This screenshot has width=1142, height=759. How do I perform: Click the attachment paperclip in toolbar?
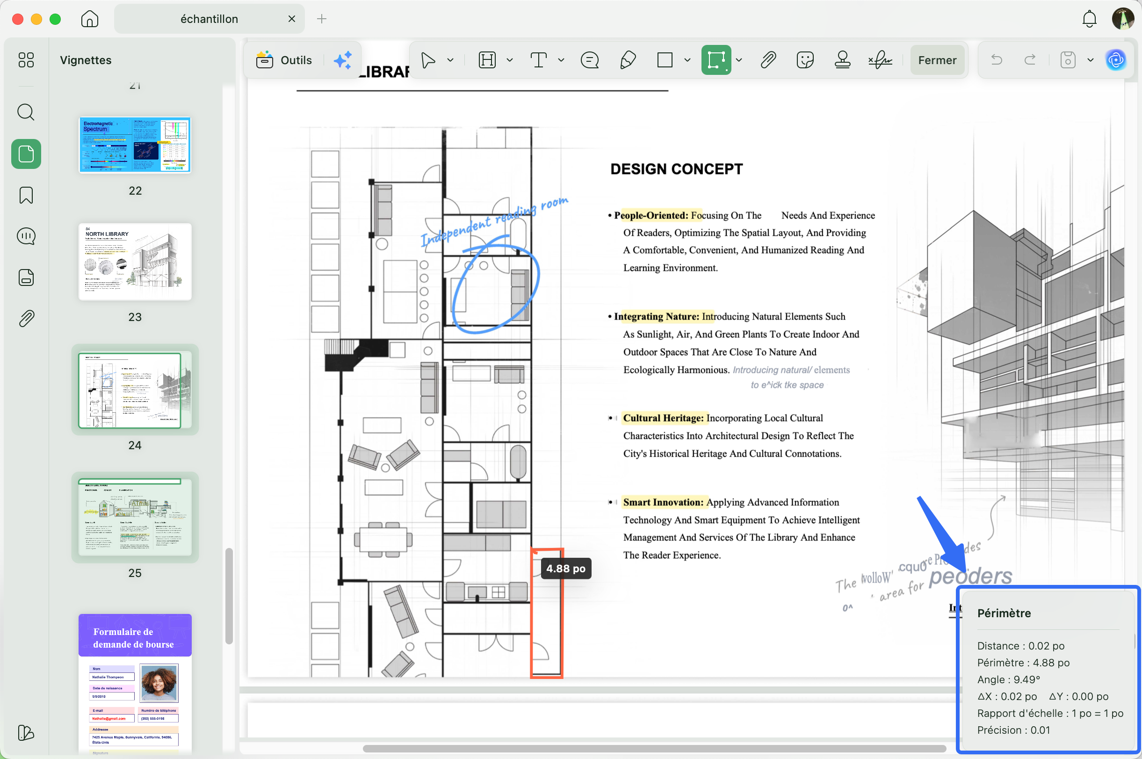[x=768, y=60]
